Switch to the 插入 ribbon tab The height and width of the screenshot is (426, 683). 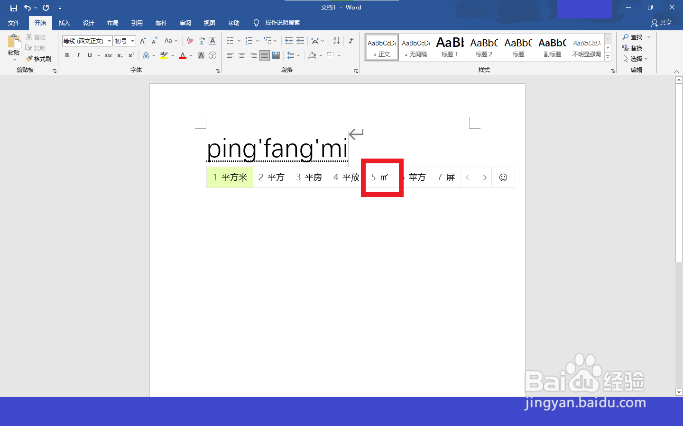(x=64, y=23)
